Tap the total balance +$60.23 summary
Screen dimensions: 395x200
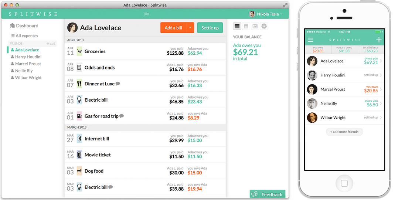pos(371,50)
